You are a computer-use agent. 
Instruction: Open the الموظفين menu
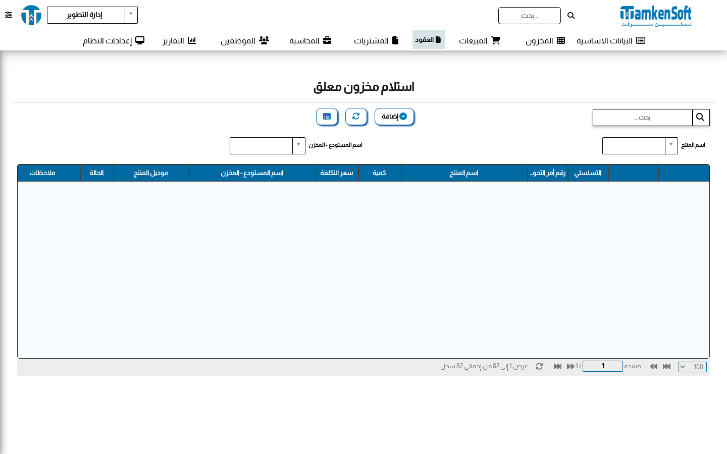[x=245, y=40]
